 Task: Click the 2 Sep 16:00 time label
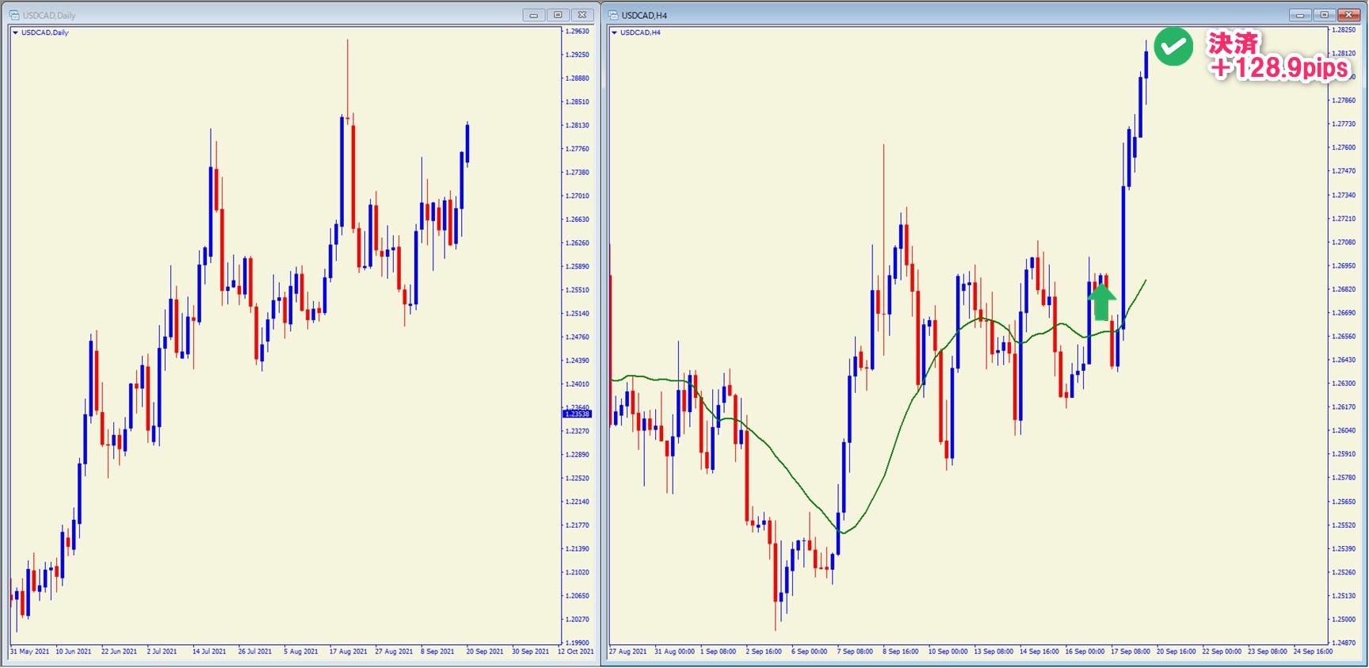[764, 651]
